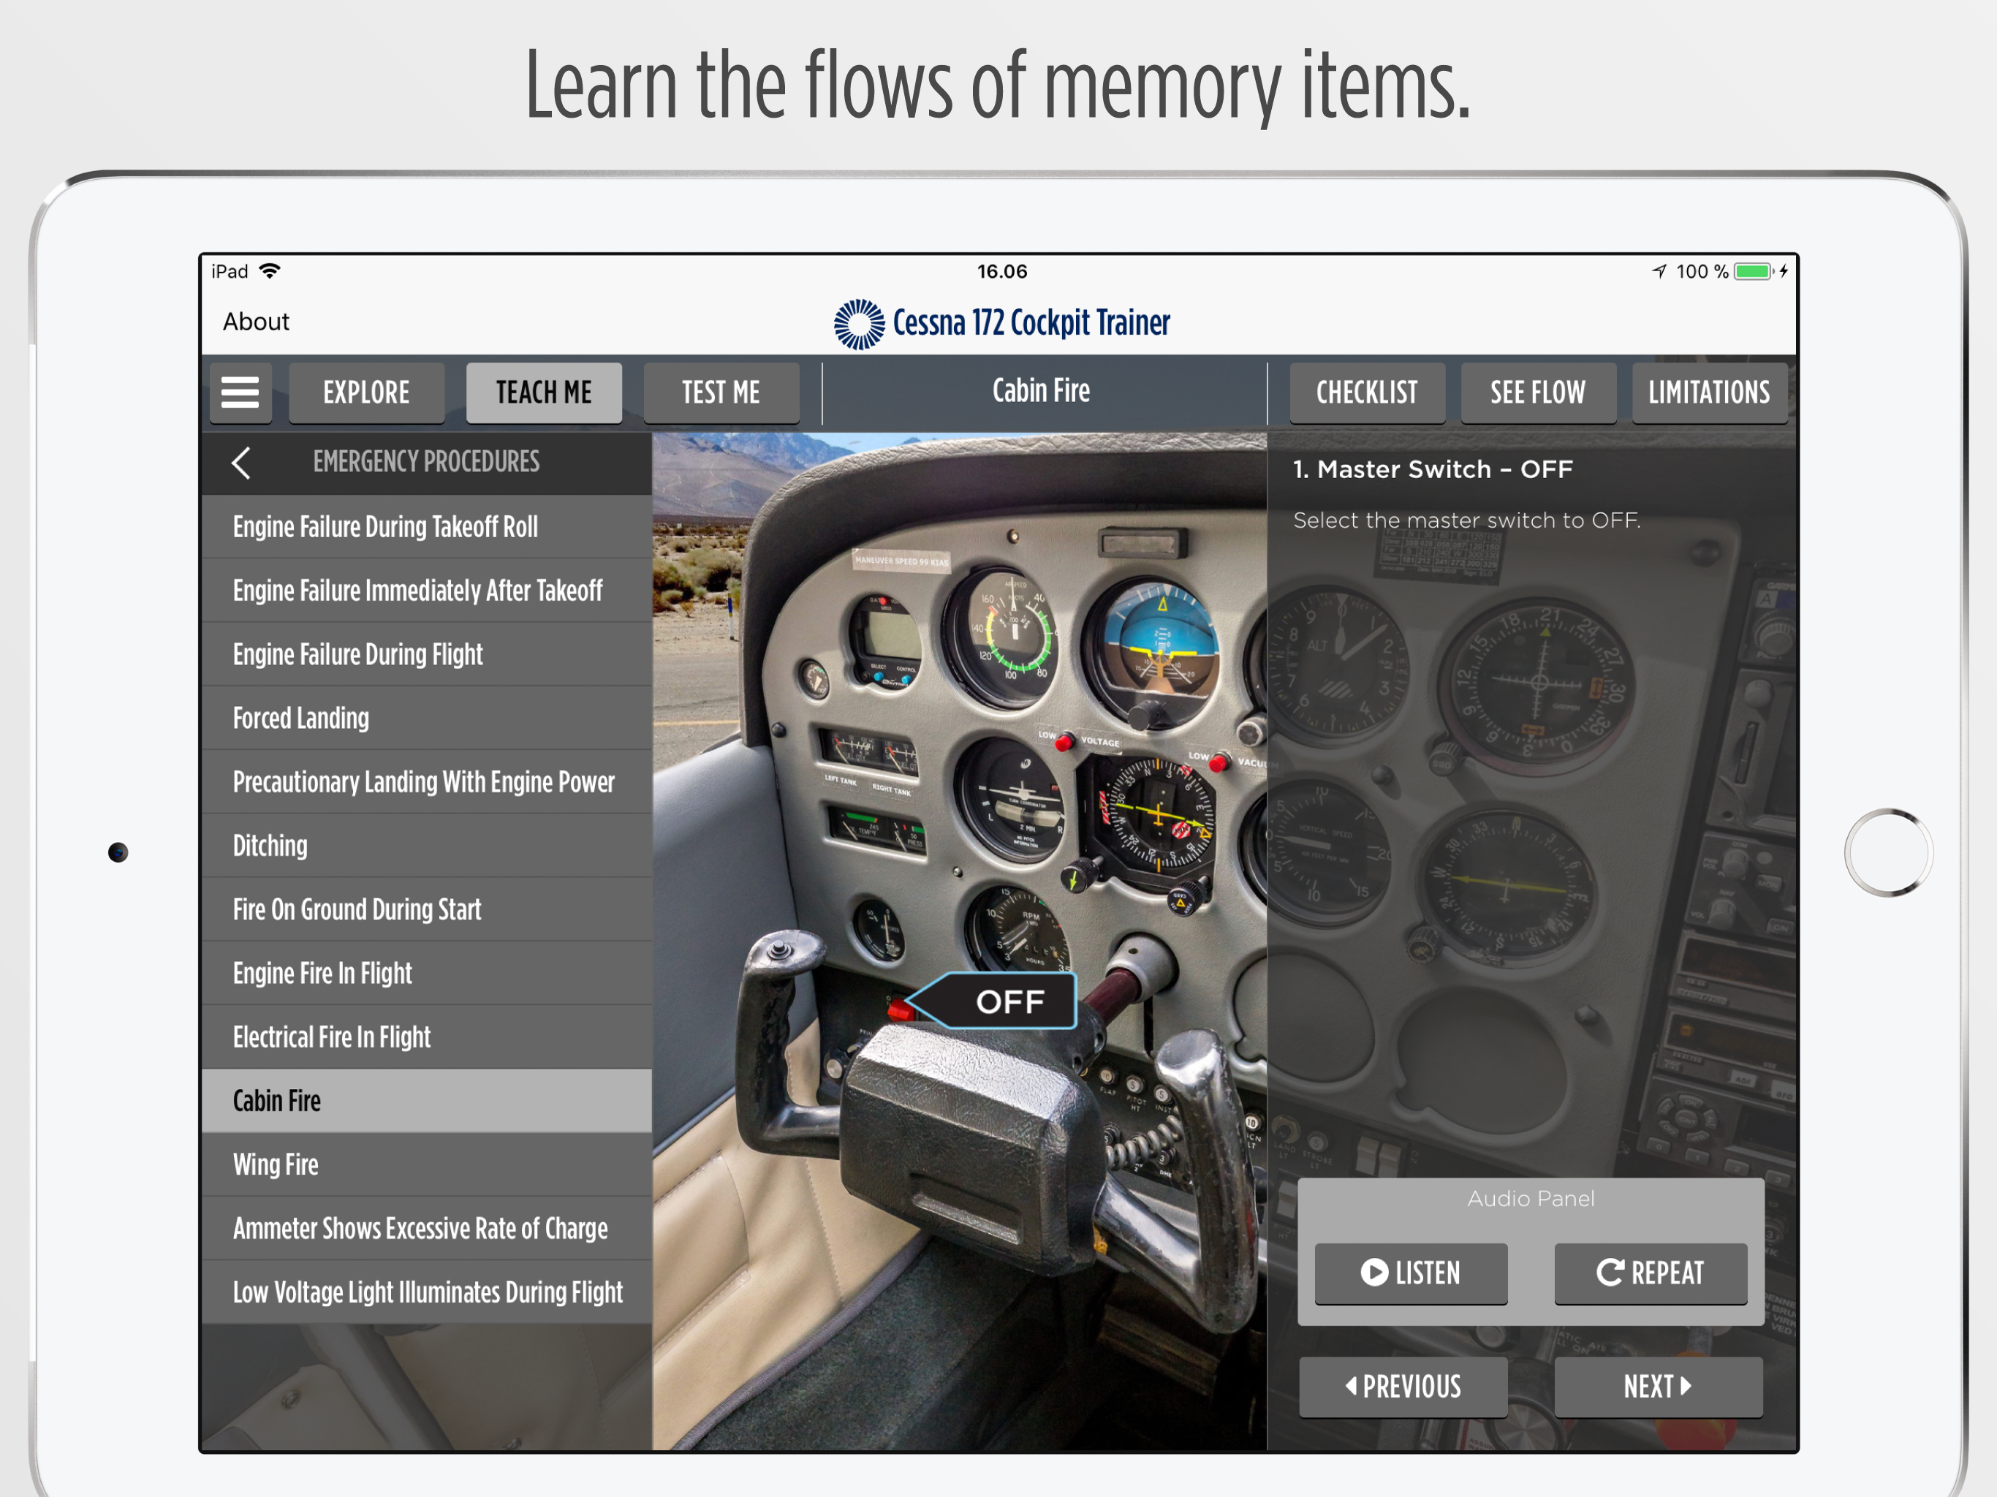This screenshot has height=1497, width=1997.
Task: Open the About link
Action: [256, 322]
